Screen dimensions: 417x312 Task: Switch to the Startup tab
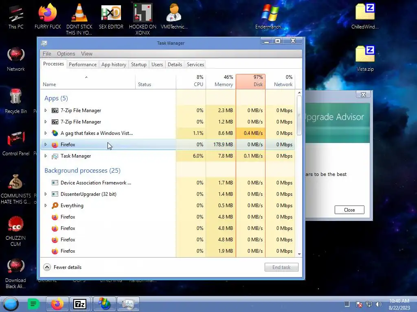138,65
